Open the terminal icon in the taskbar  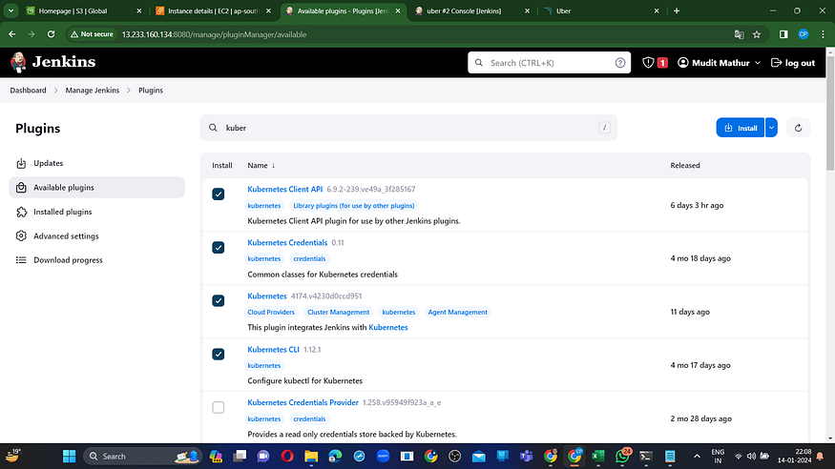pyautogui.click(x=646, y=457)
